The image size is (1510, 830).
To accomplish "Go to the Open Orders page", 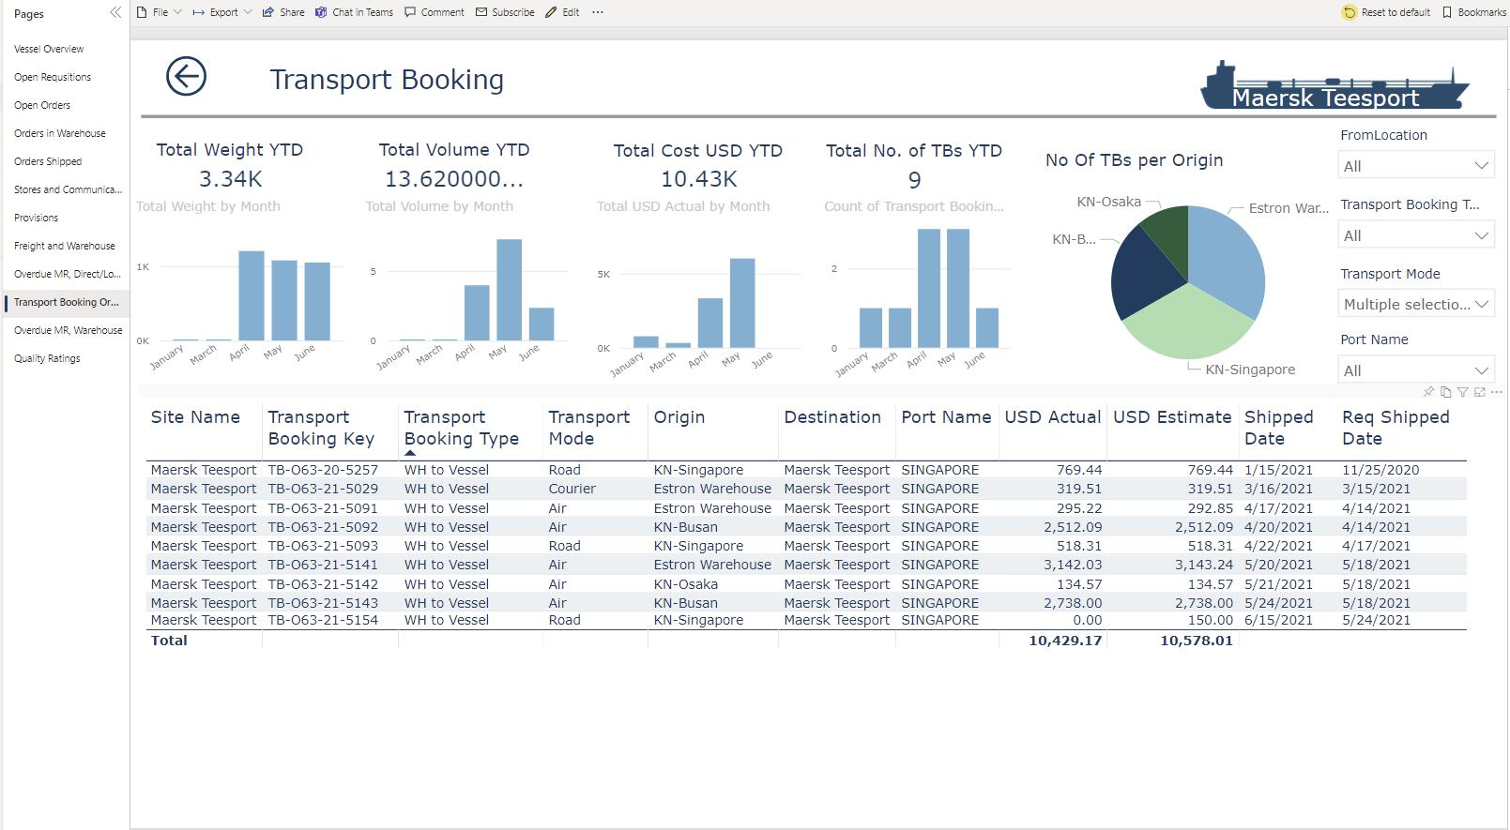I will [x=65, y=105].
